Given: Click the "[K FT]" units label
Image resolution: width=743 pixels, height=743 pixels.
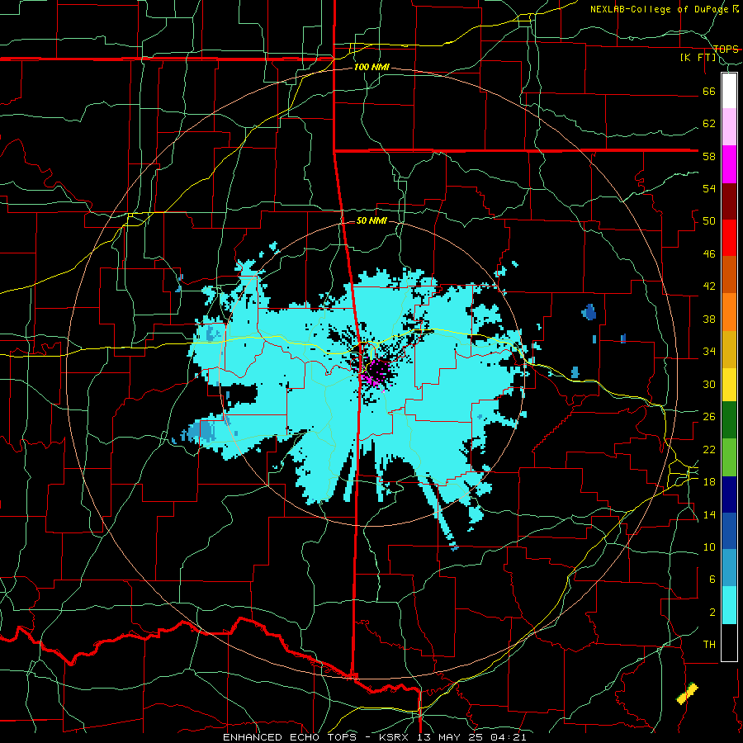Looking at the screenshot, I should tap(698, 57).
